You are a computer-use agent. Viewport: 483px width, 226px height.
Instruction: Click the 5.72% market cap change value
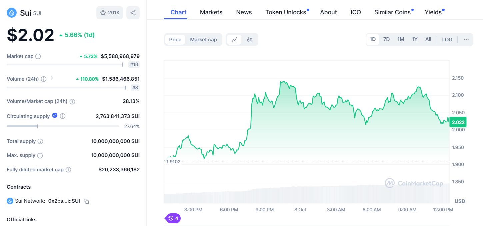tap(88, 56)
